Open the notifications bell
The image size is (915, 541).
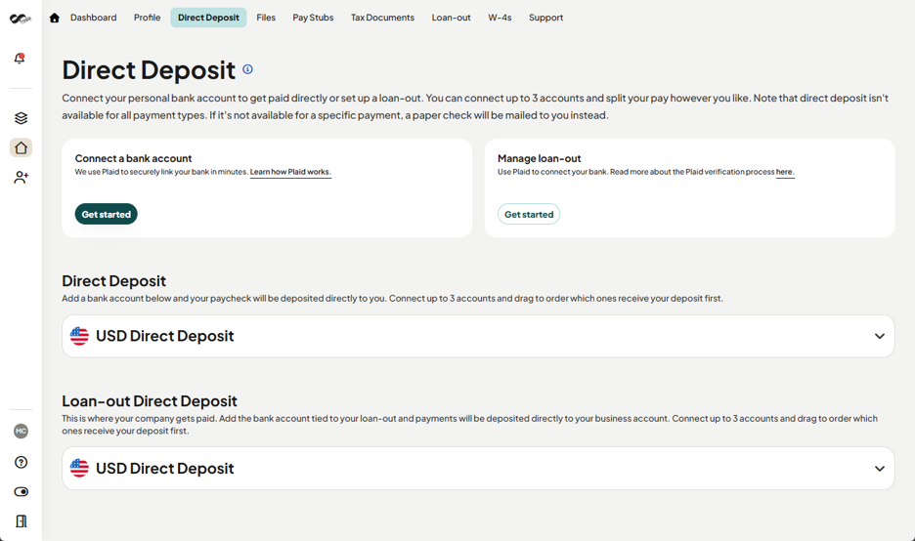20,59
